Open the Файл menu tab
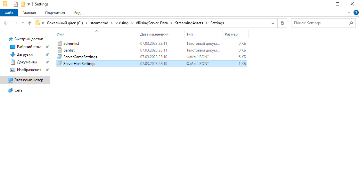Screen dimensions: 359x169 pos(9,13)
